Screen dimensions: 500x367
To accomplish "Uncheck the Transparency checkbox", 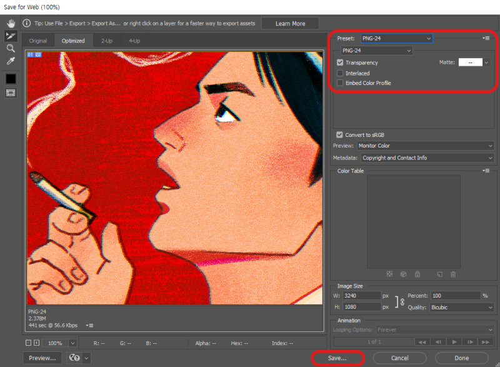I will (x=340, y=63).
